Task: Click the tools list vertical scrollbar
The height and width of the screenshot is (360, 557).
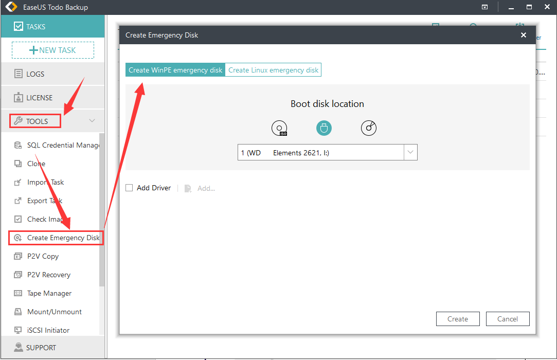Action: click(x=102, y=210)
